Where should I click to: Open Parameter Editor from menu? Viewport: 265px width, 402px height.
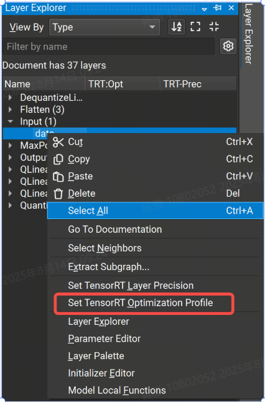tap(105, 339)
